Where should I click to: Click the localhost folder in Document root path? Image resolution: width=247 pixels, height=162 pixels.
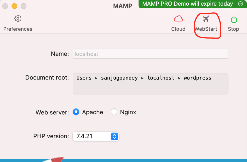pyautogui.click(x=161, y=78)
